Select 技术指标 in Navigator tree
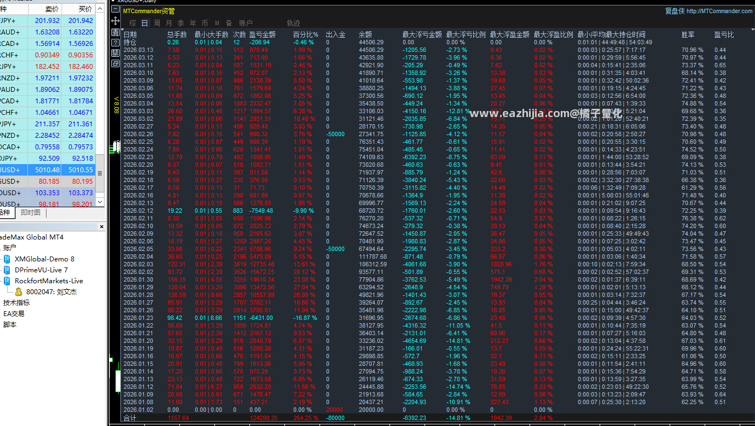 [16, 303]
